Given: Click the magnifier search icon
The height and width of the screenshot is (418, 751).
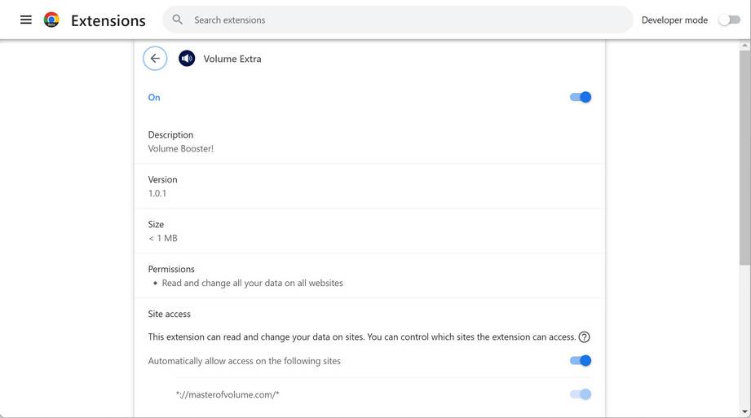Looking at the screenshot, I should click(178, 20).
